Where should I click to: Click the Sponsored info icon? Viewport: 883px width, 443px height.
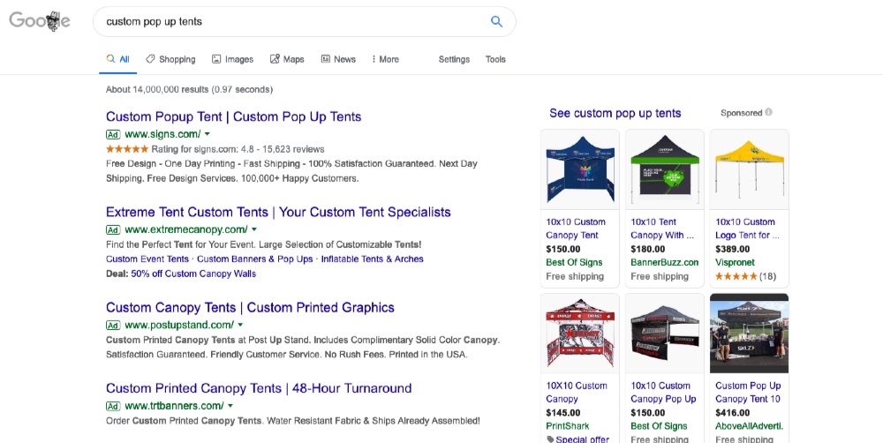pyautogui.click(x=769, y=112)
